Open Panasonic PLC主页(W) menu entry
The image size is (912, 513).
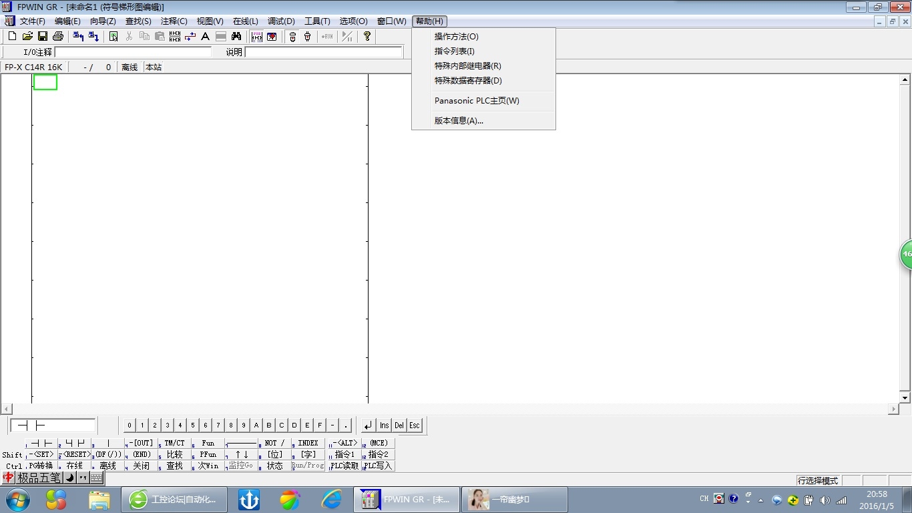point(483,101)
